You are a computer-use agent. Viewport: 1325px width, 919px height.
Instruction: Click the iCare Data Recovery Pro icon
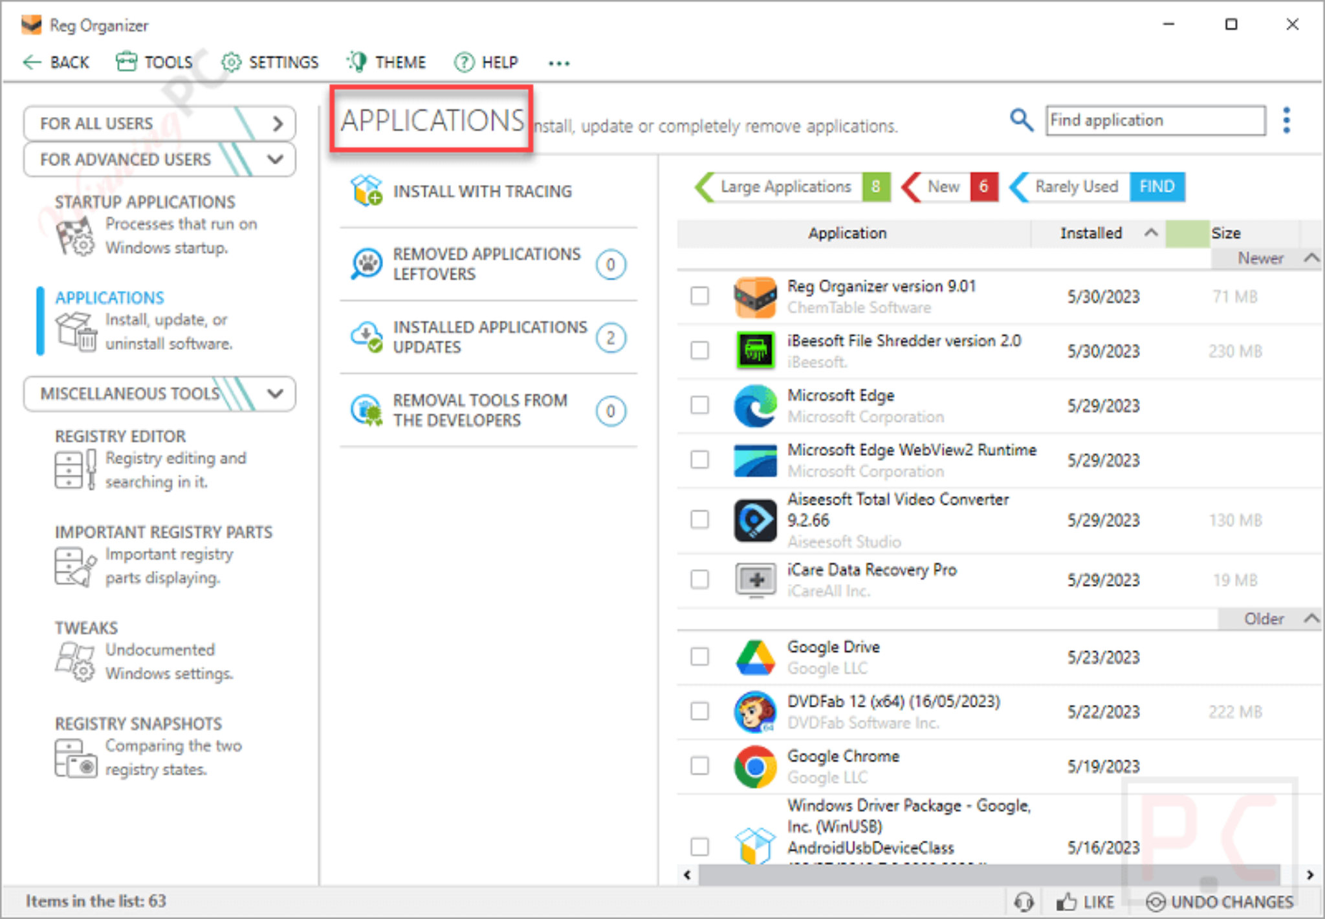755,579
